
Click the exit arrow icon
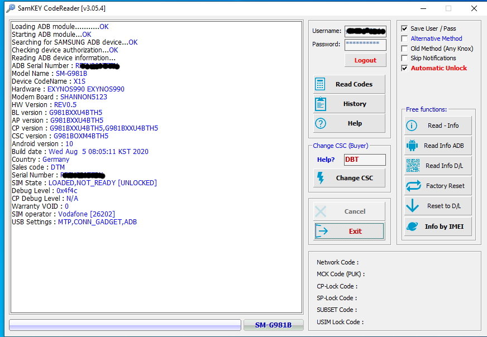pos(322,231)
